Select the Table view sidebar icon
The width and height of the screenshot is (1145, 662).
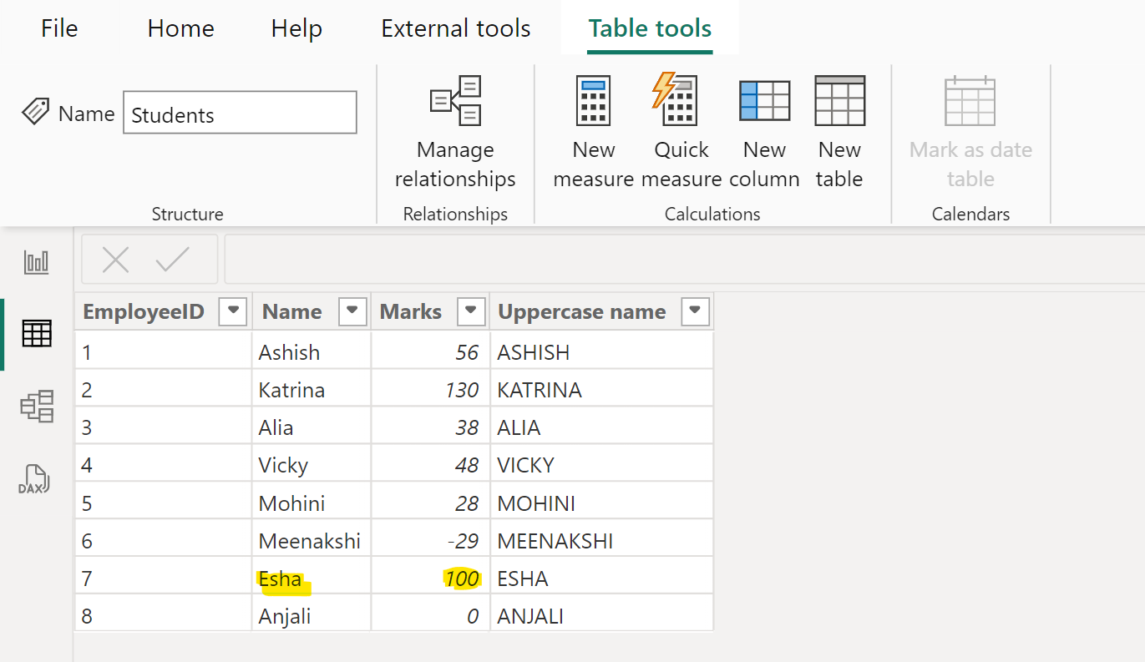pos(36,334)
